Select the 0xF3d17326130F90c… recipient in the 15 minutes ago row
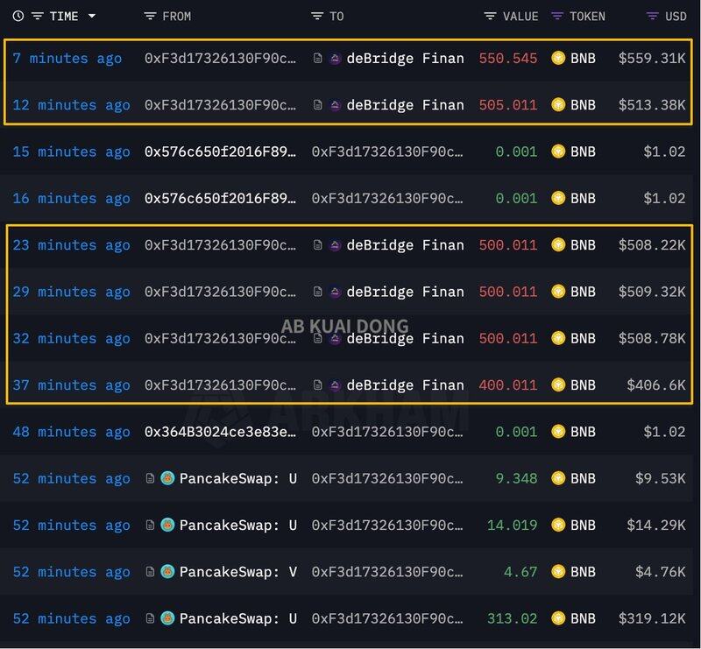701x649 pixels. coord(387,152)
